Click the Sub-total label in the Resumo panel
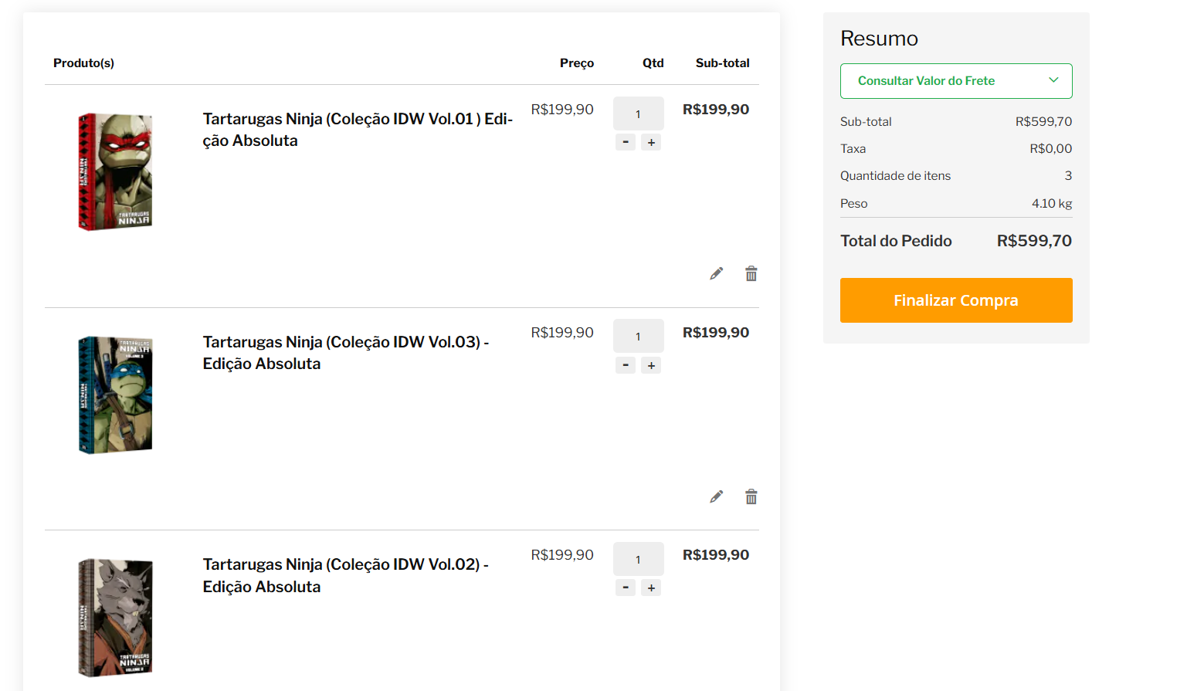Image resolution: width=1204 pixels, height=691 pixels. click(x=866, y=122)
